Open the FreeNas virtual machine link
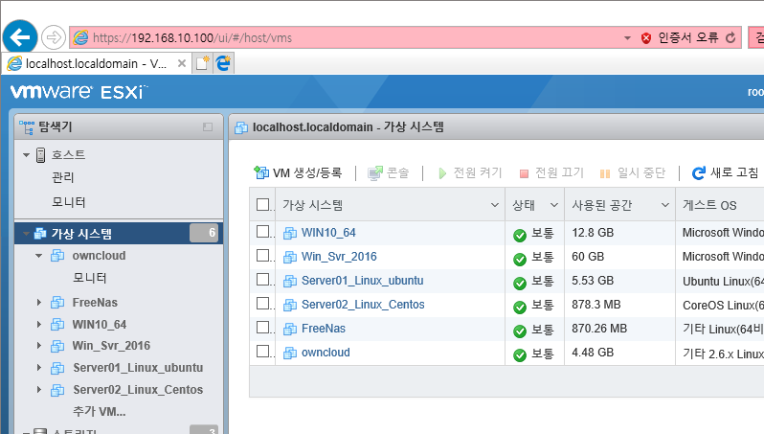Image resolution: width=764 pixels, height=434 pixels. [324, 329]
